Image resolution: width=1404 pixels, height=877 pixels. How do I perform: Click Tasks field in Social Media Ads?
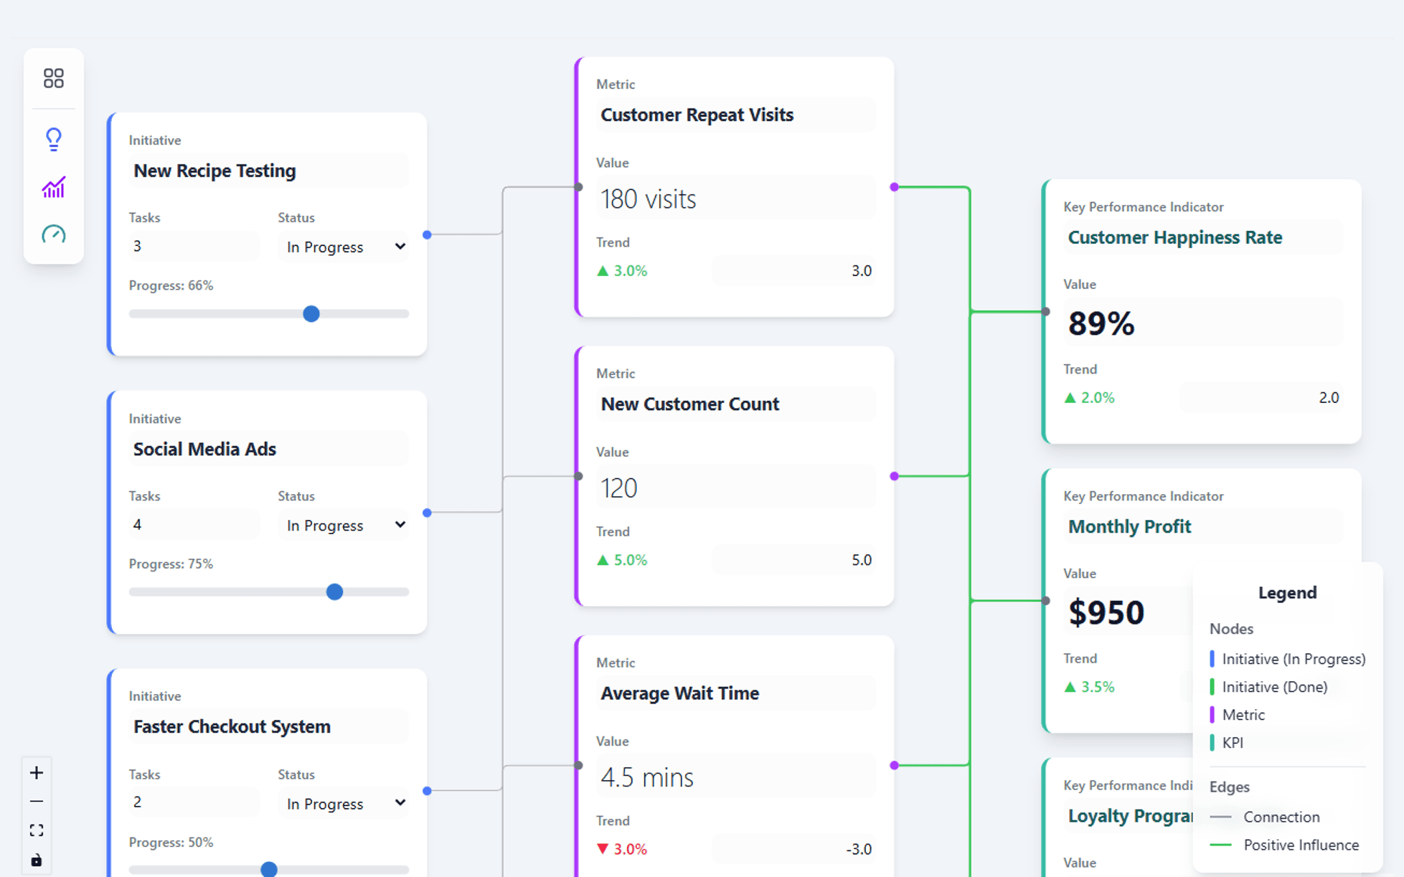click(x=192, y=525)
